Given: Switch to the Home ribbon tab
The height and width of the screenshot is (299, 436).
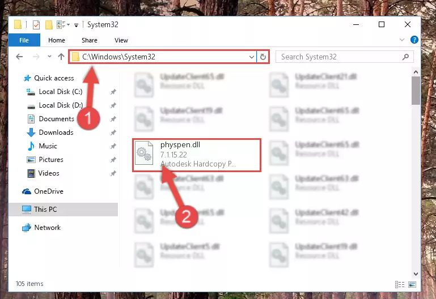Looking at the screenshot, I should click(57, 40).
